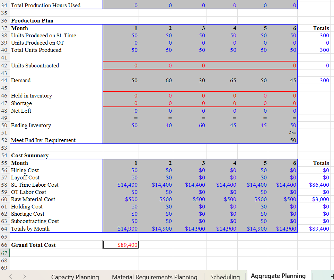This screenshot has width=334, height=280.
Task: Click Units Produced on OT label
Action: [37, 43]
